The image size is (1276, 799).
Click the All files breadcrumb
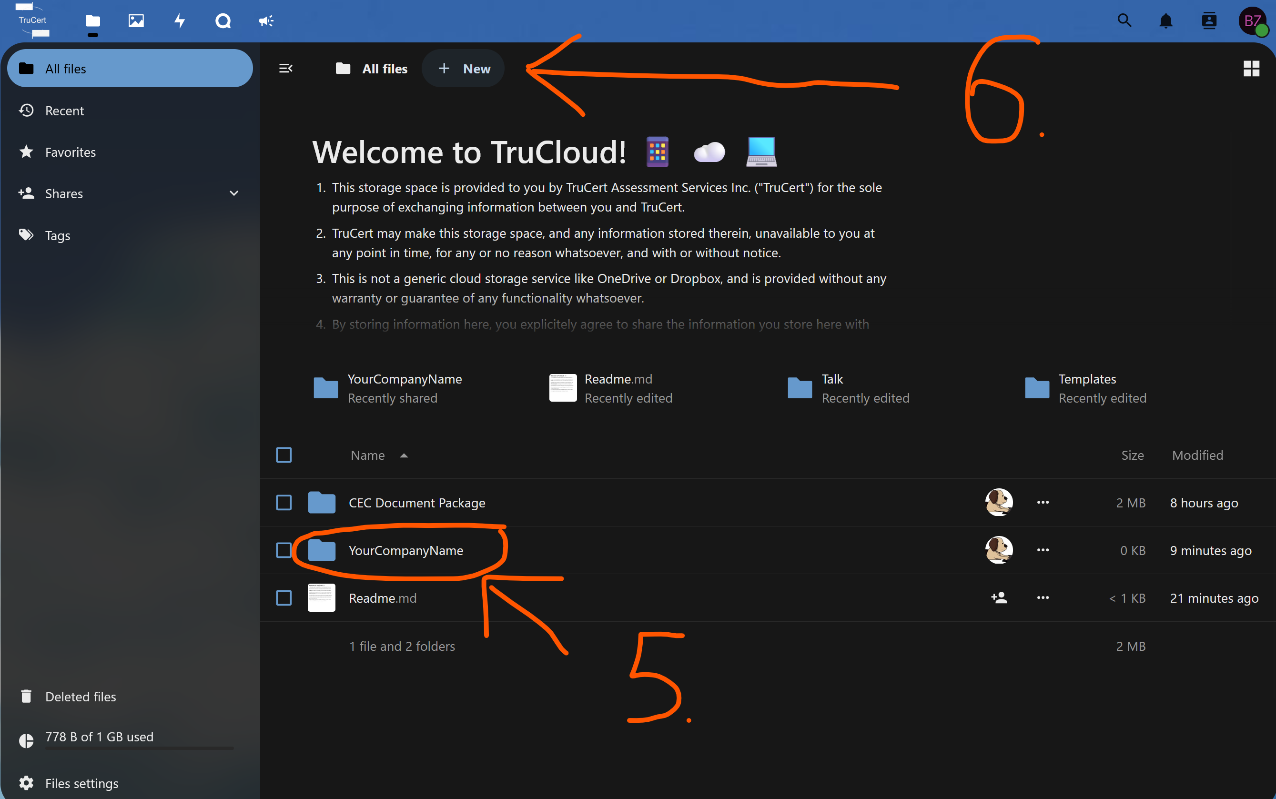tap(372, 68)
